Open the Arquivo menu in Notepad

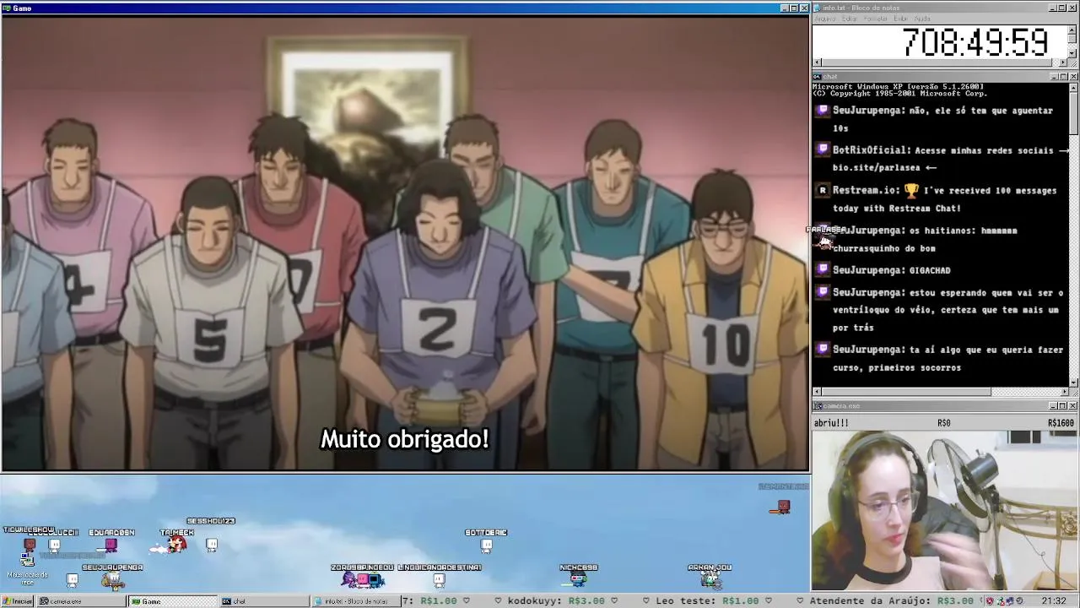coord(824,18)
